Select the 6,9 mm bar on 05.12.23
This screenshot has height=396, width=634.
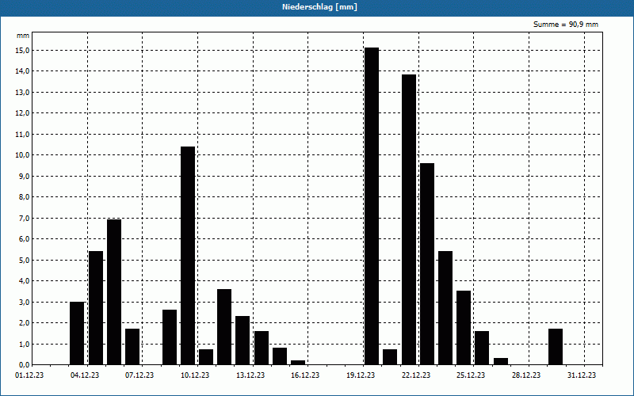tap(114, 292)
